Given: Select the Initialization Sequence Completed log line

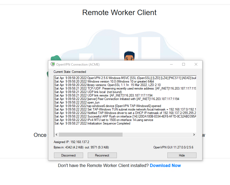Looking at the screenshot, I should (92, 123).
